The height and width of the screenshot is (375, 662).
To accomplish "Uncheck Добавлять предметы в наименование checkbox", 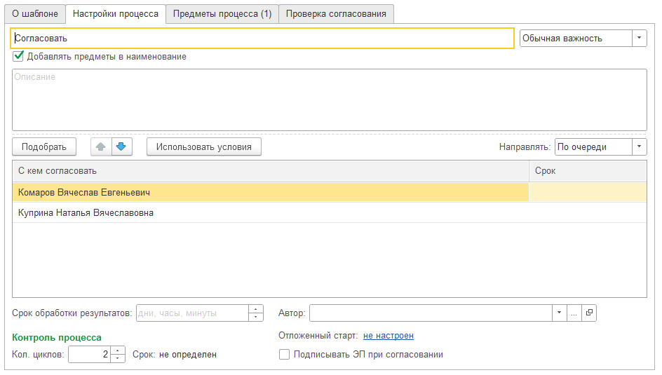I will click(19, 56).
